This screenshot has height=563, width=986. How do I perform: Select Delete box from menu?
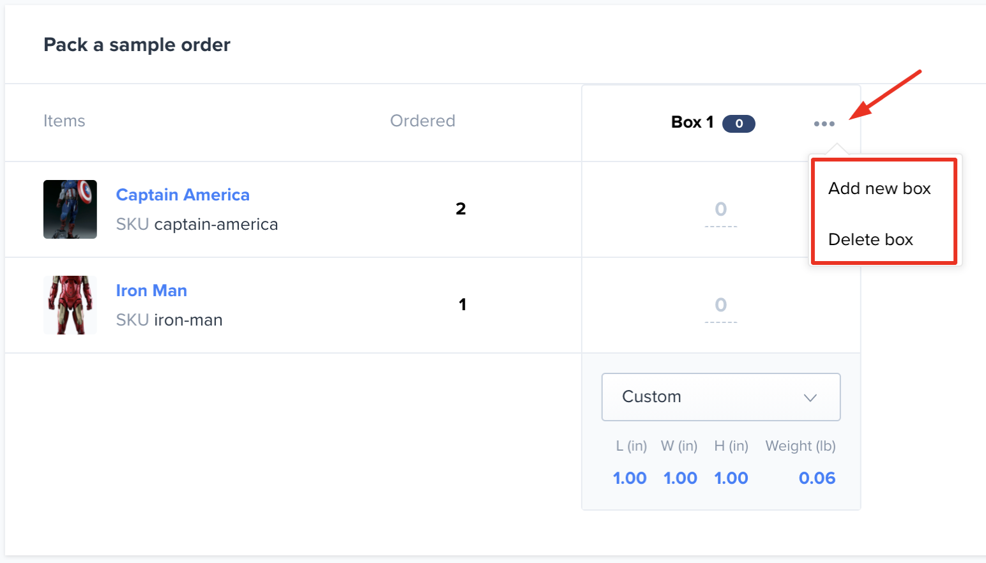click(x=870, y=239)
